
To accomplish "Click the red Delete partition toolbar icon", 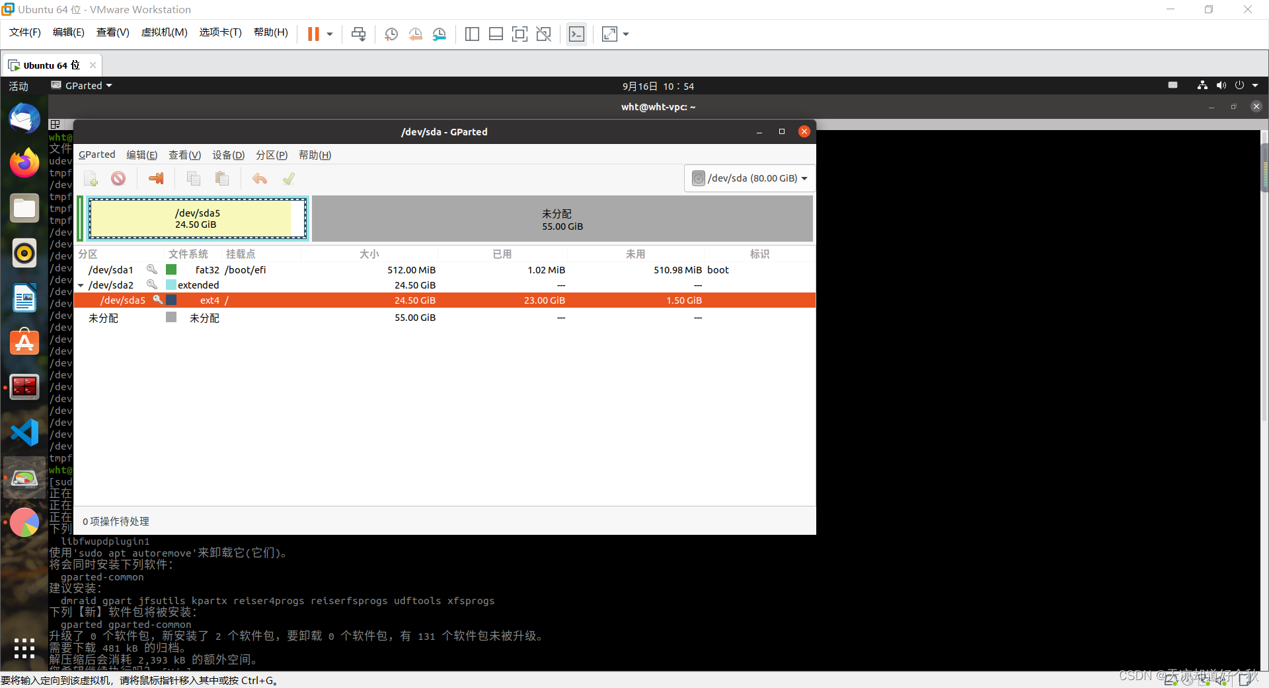I will pos(118,178).
